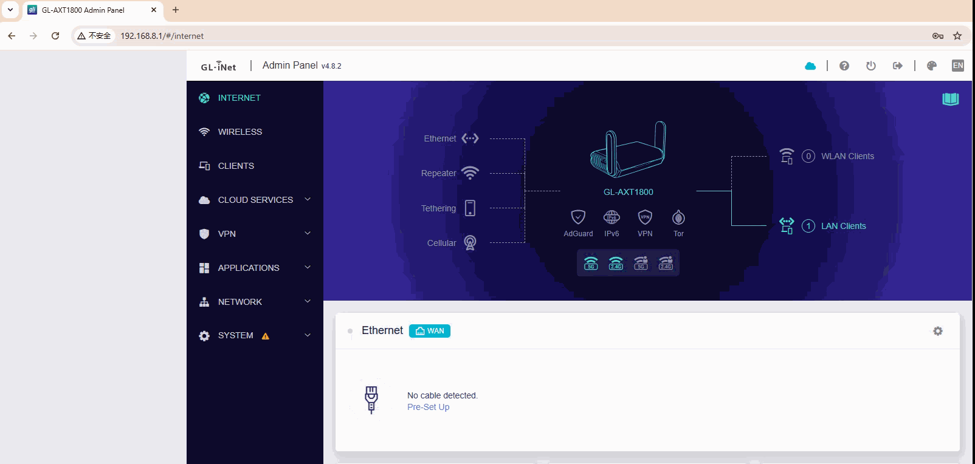
Task: Open the LAN Clients link
Action: 843,226
